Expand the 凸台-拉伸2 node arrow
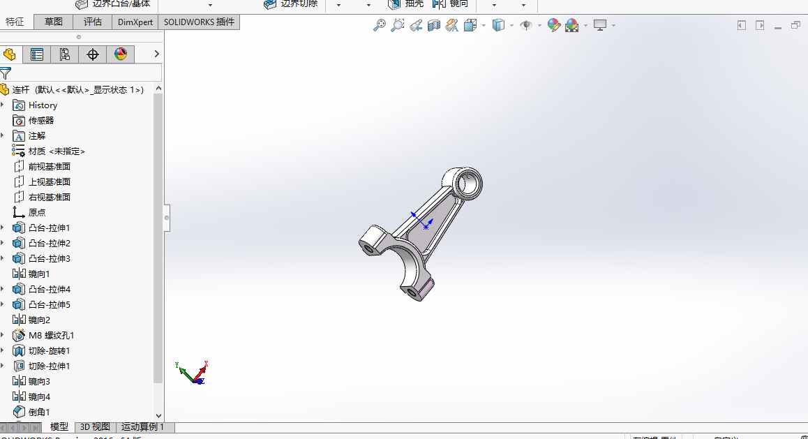The width and height of the screenshot is (808, 439). coord(3,243)
